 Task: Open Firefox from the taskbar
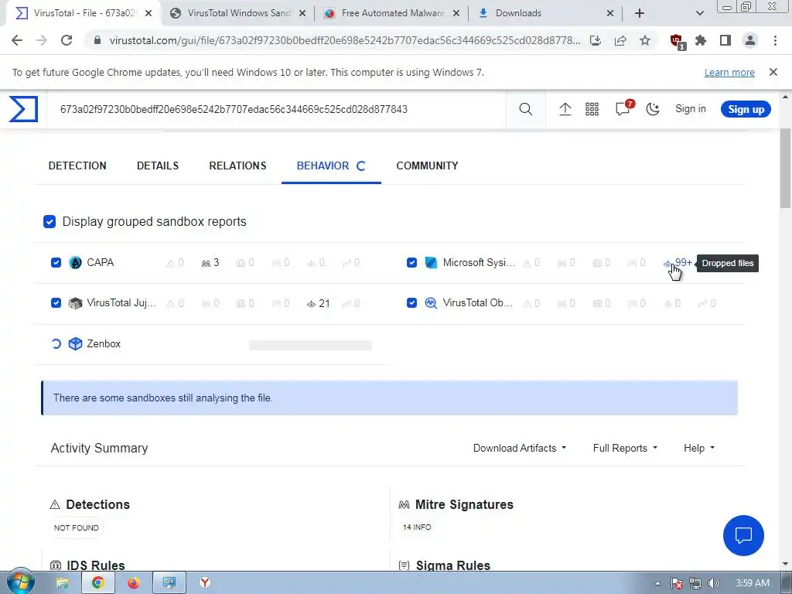(133, 583)
